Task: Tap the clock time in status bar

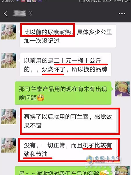Action: [x=122, y=1]
